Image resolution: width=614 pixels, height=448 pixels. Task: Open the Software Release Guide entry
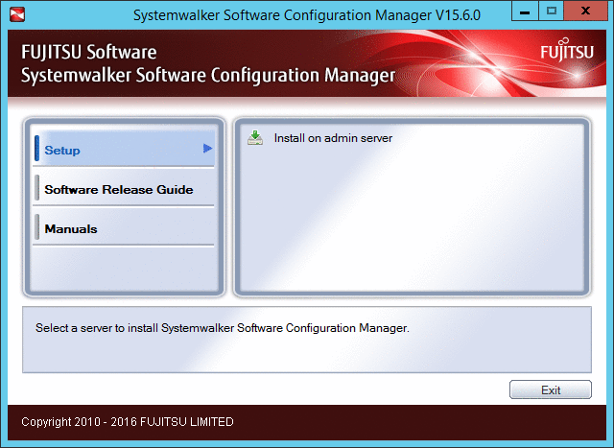click(124, 190)
